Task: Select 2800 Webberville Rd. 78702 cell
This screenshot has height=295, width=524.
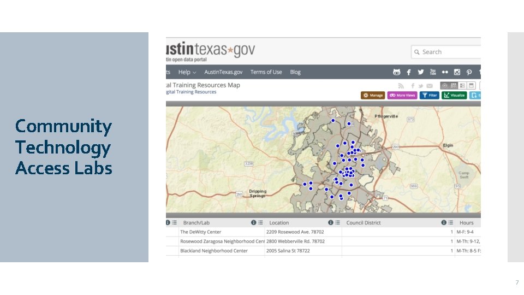Action: coord(303,241)
